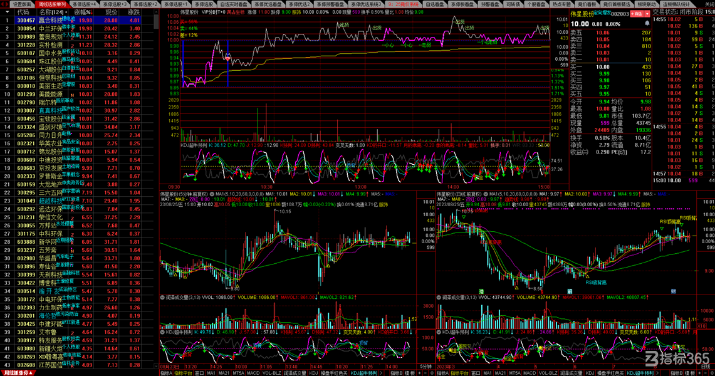715x376 pixels.
Task: Click the price alert bell icon
Action: [647, 23]
